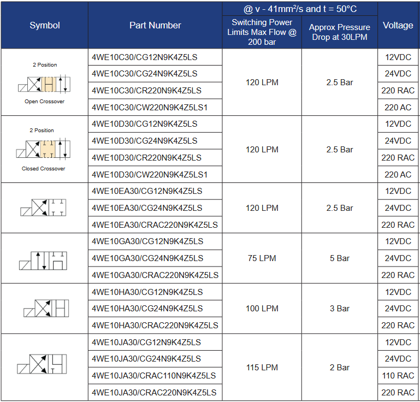Click the 100 LPM flow cell
Image resolution: width=420 pixels, height=402 pixels.
click(x=262, y=309)
